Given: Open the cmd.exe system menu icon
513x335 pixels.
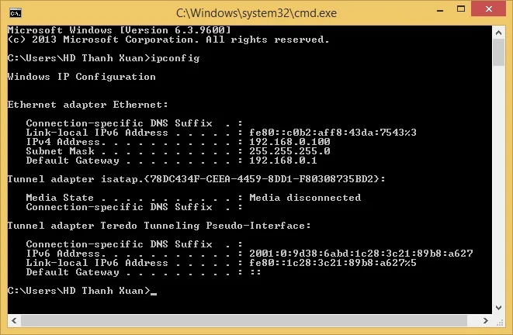Looking at the screenshot, I should pyautogui.click(x=16, y=13).
